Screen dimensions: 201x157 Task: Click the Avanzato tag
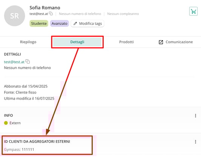60,24
